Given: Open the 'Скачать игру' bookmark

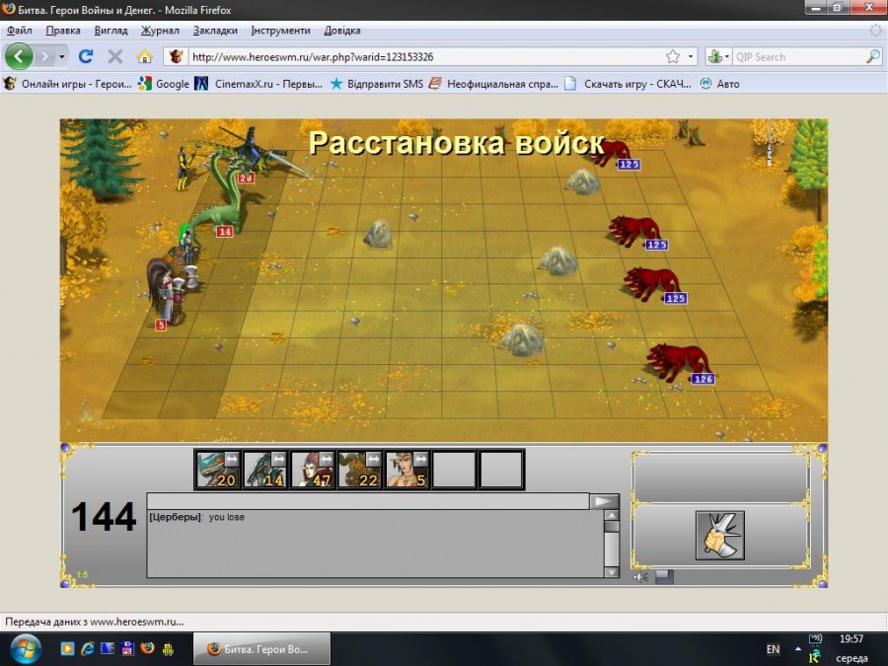Looking at the screenshot, I should coord(629,84).
